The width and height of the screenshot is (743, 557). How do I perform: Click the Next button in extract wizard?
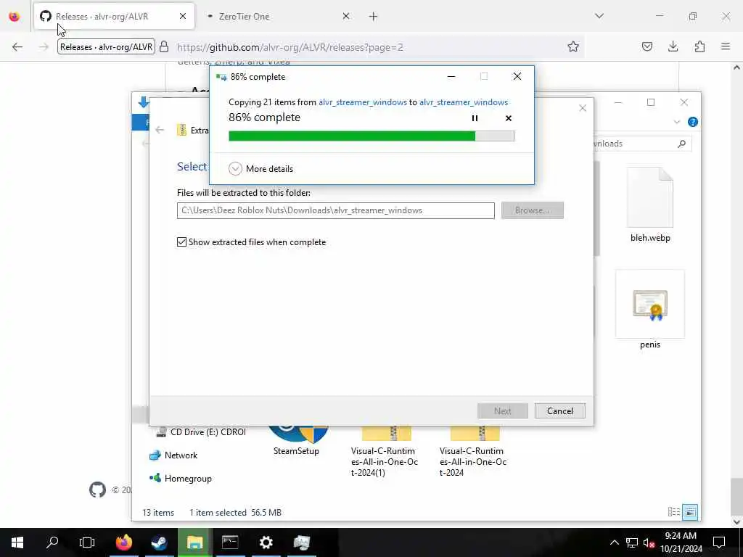[502, 410]
